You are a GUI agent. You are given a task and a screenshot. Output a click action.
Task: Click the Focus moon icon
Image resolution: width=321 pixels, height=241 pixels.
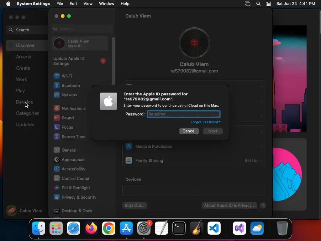click(x=57, y=127)
